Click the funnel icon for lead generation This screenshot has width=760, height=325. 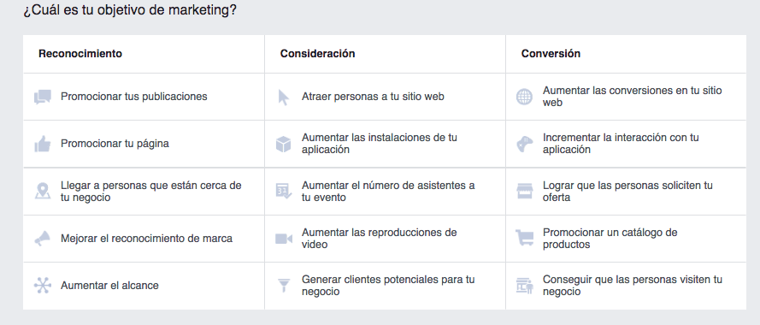pyautogui.click(x=284, y=285)
